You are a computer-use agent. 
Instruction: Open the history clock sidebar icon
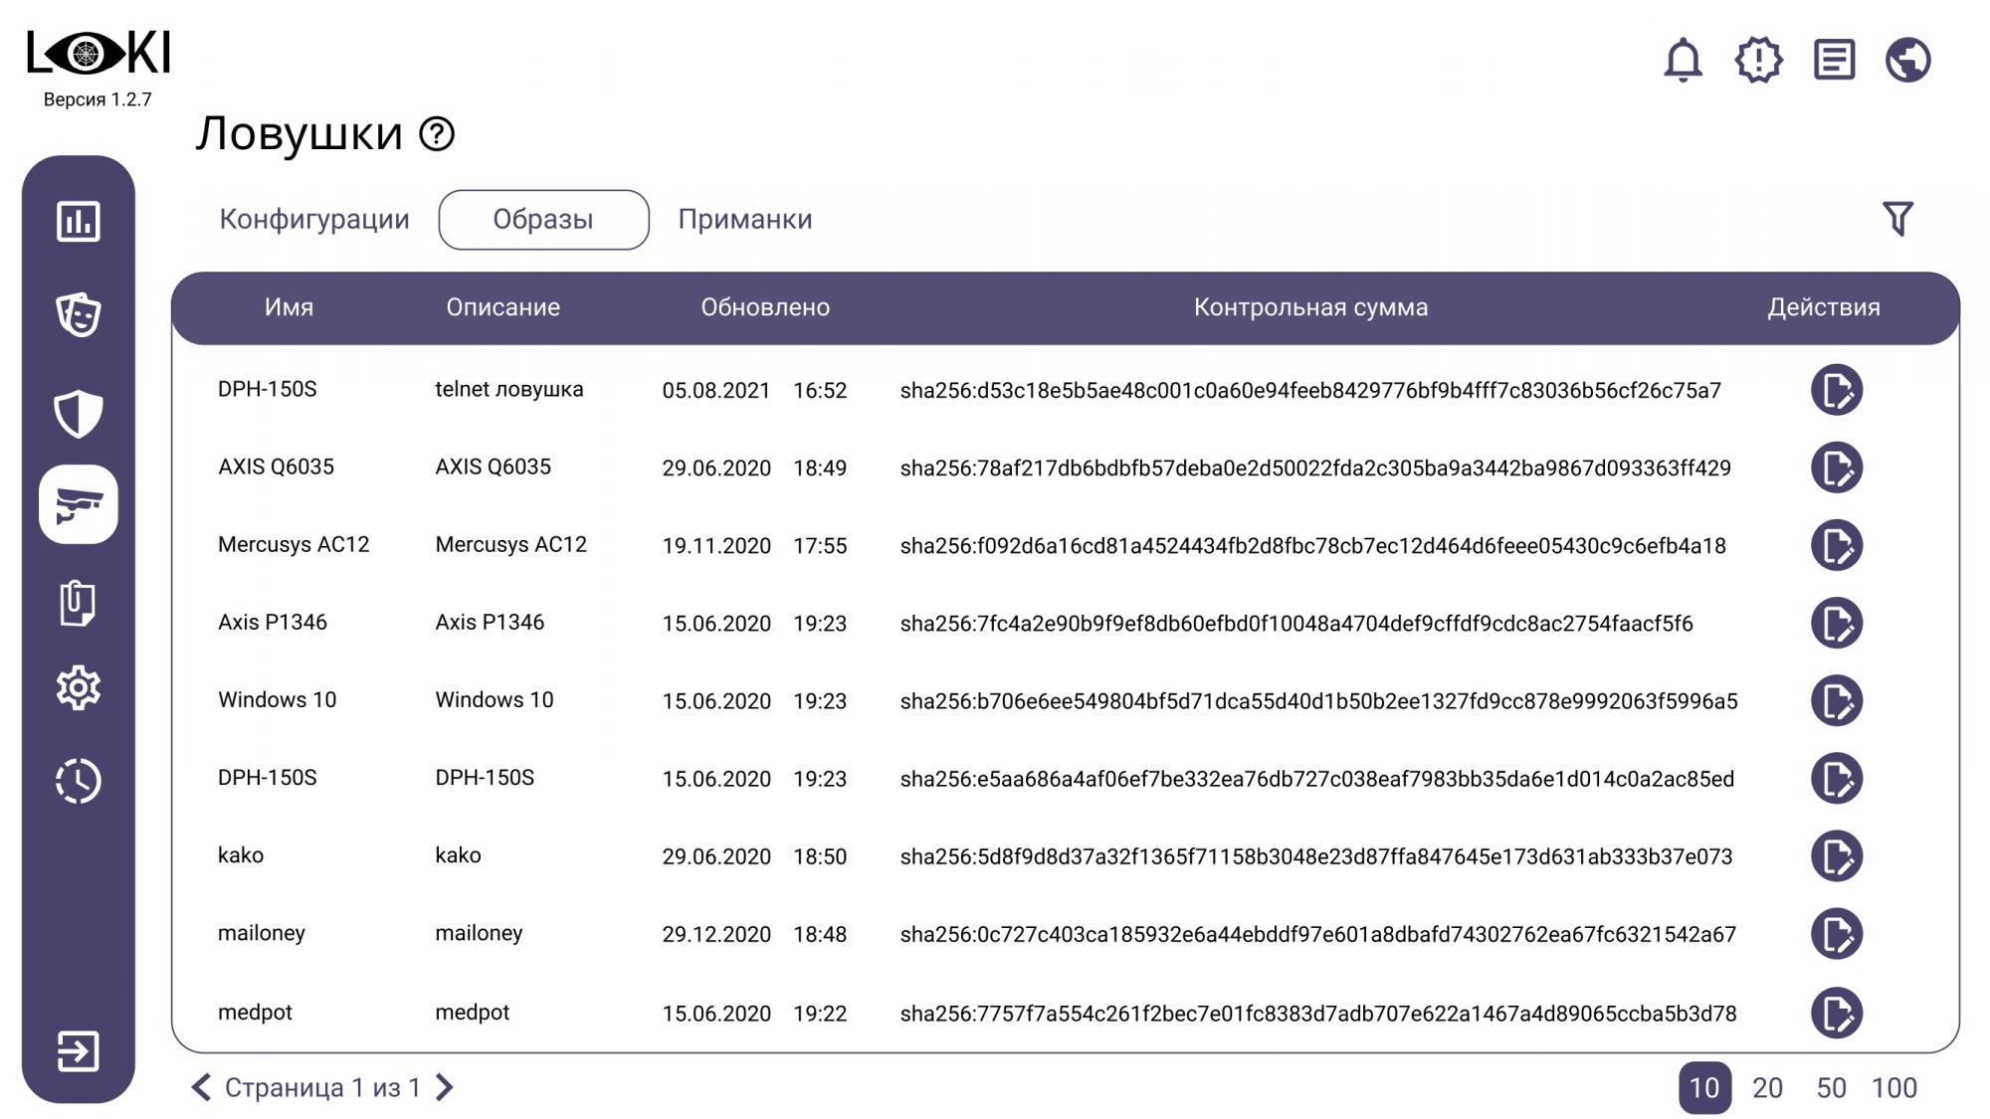[79, 781]
